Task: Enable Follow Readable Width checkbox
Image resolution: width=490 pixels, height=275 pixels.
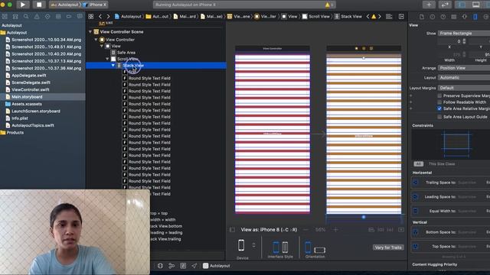Action: point(439,102)
